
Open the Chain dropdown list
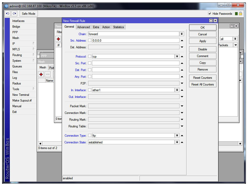182,34
